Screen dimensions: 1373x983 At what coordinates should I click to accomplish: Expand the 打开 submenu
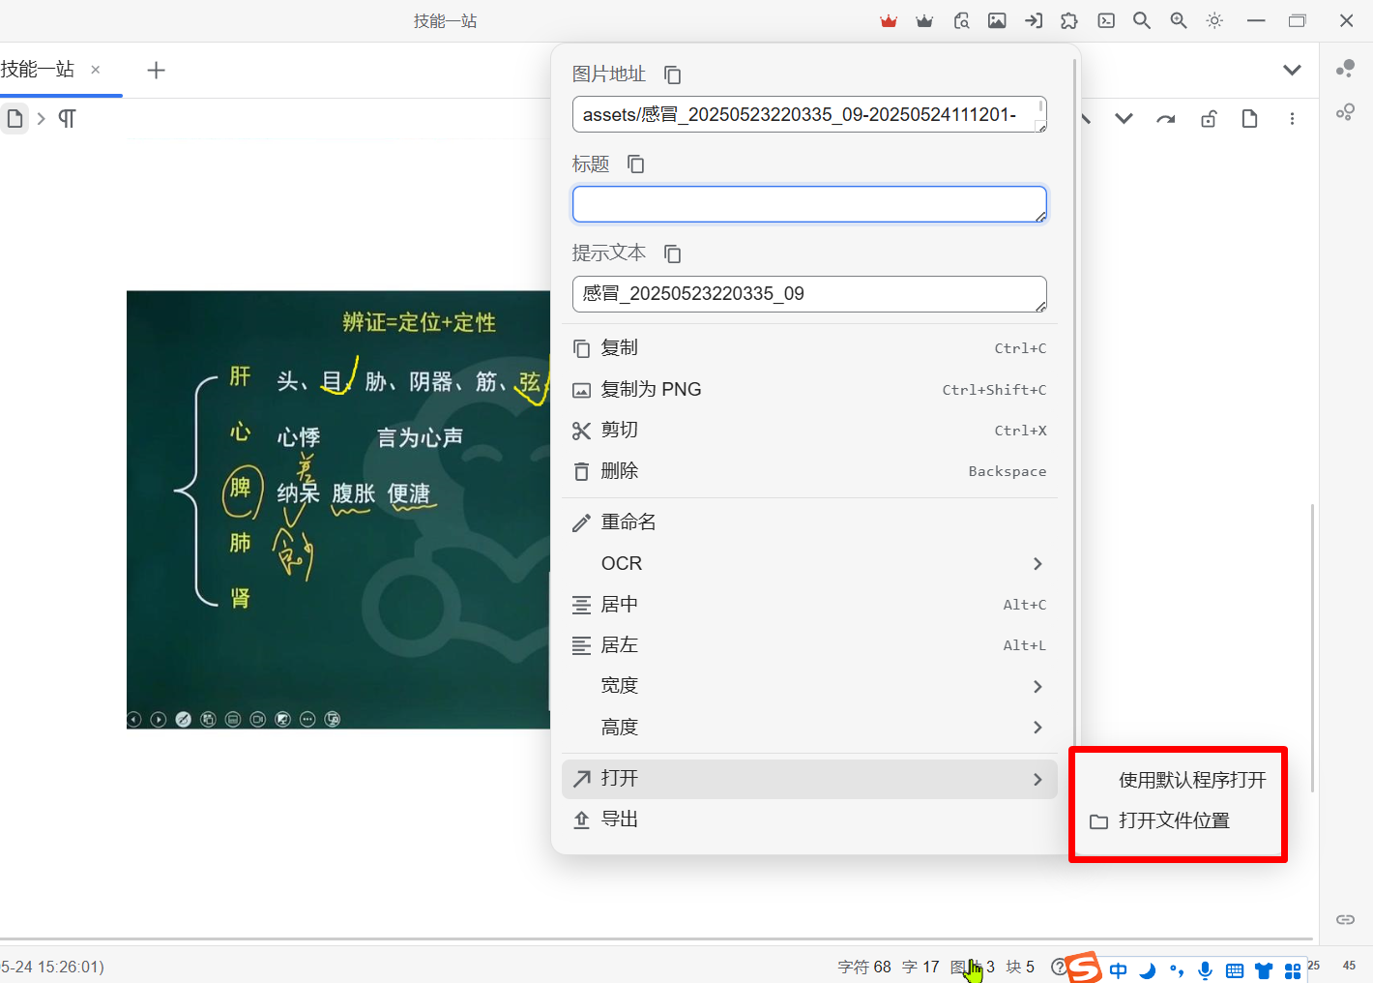coord(809,779)
